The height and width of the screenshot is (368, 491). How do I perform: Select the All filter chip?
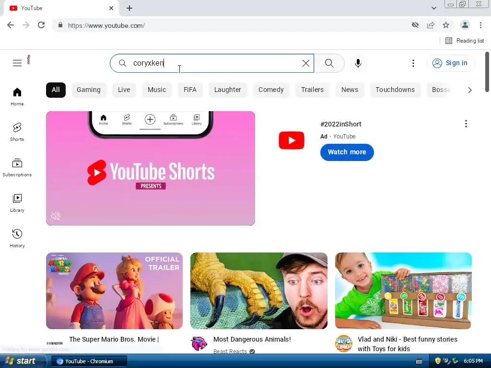56,90
